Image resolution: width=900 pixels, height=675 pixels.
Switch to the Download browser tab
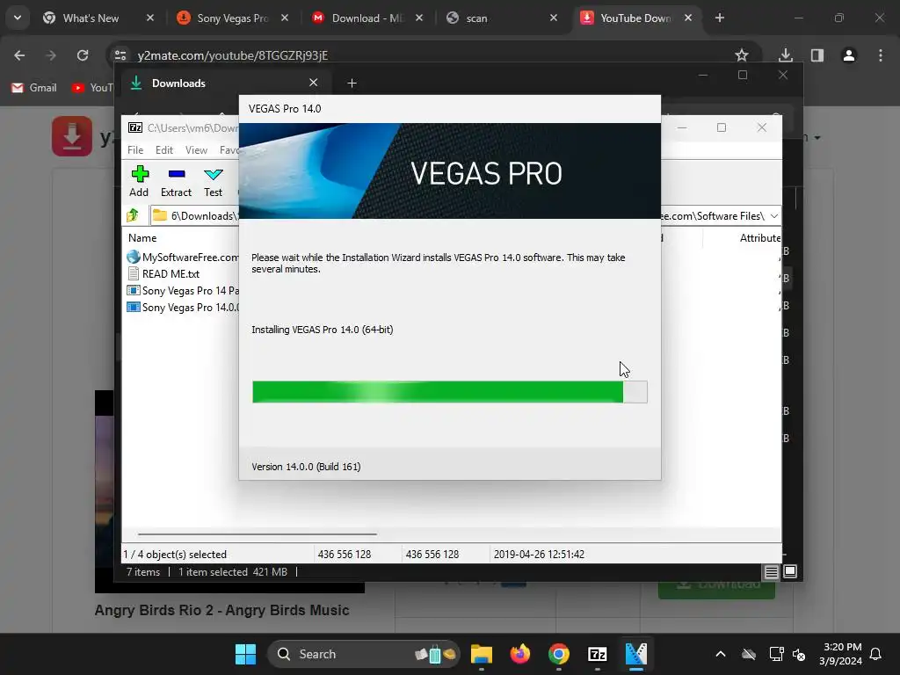click(x=367, y=18)
